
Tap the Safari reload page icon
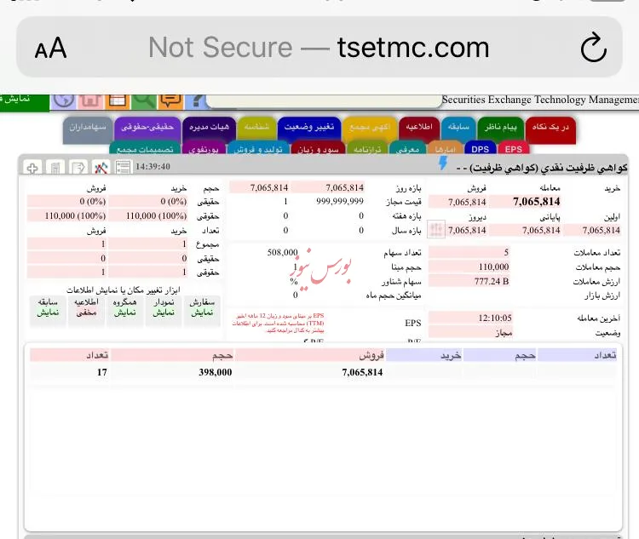click(x=593, y=48)
